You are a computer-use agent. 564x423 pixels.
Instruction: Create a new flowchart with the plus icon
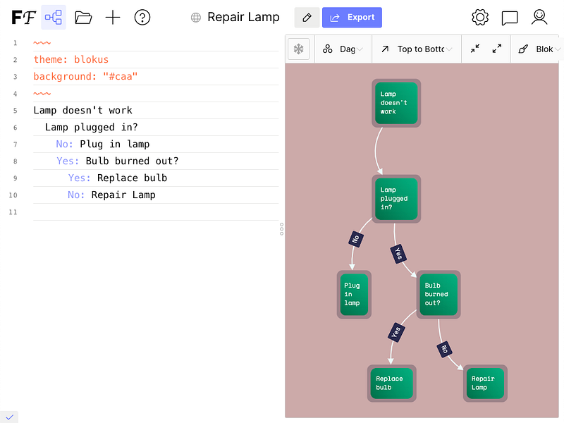tap(113, 17)
